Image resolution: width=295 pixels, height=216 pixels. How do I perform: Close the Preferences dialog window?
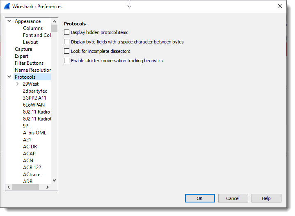[x=280, y=7]
